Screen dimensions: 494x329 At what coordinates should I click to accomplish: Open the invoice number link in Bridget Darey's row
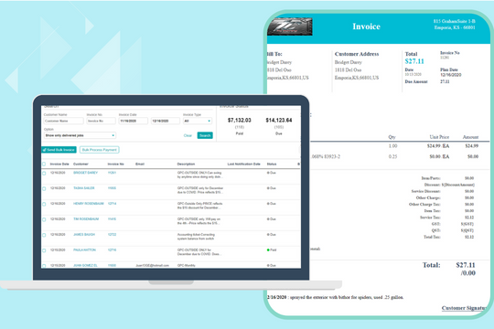112,173
